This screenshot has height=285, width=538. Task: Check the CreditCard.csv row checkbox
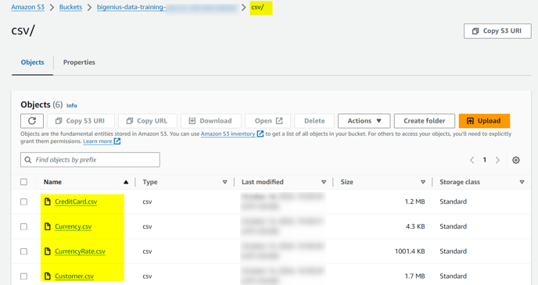point(23,201)
